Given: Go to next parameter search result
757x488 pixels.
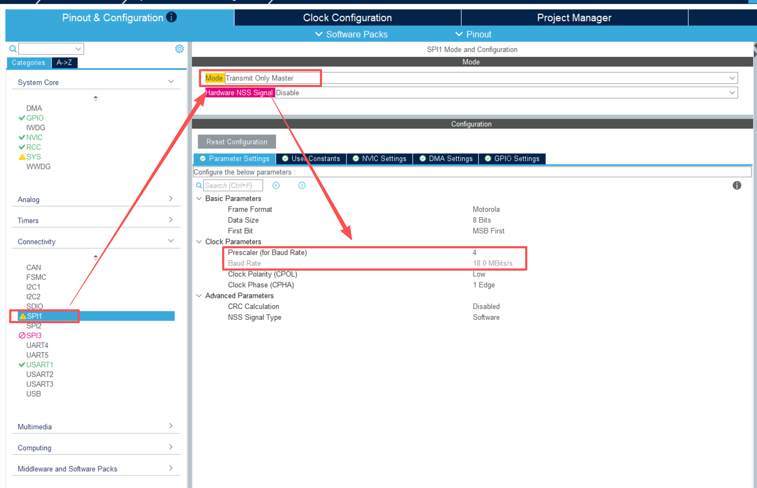Looking at the screenshot, I should (302, 185).
